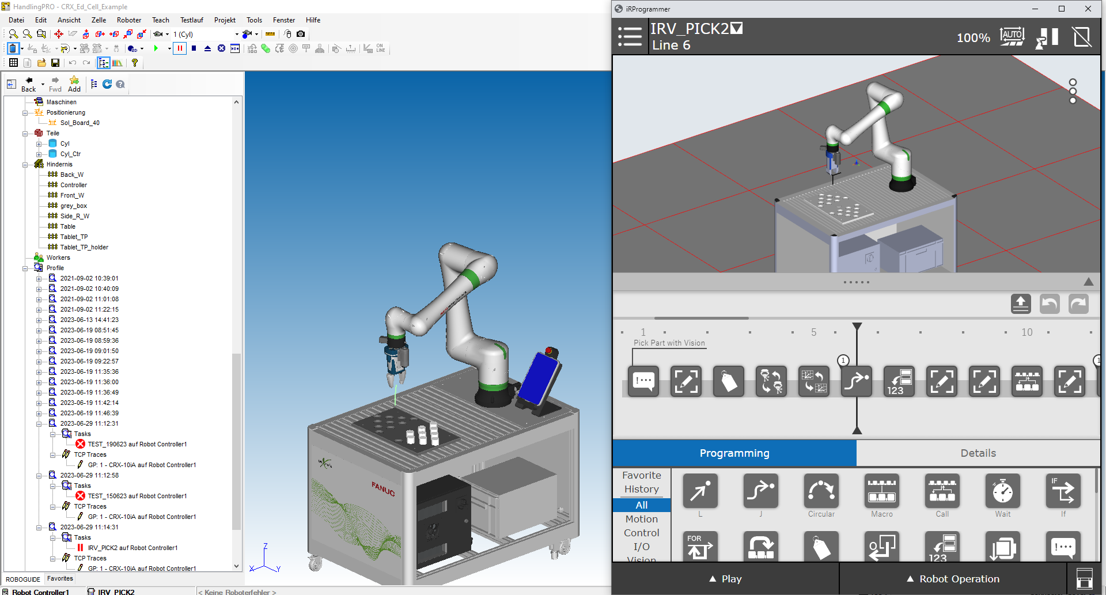Open the iRProgrammer hamburger menu
Viewport: 1106px width, 595px height.
(x=630, y=37)
